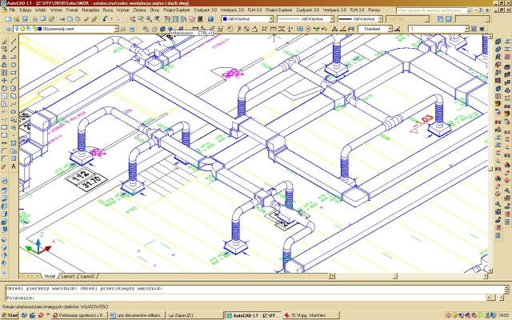The height and width of the screenshot is (320, 512).
Task: Open the Format menu
Action: point(73,10)
